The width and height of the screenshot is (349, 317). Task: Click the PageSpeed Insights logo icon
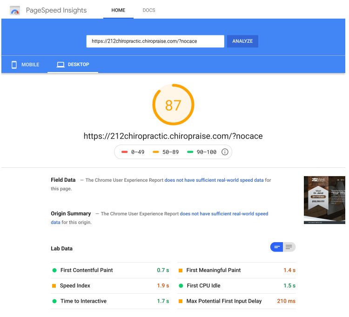coord(15,10)
